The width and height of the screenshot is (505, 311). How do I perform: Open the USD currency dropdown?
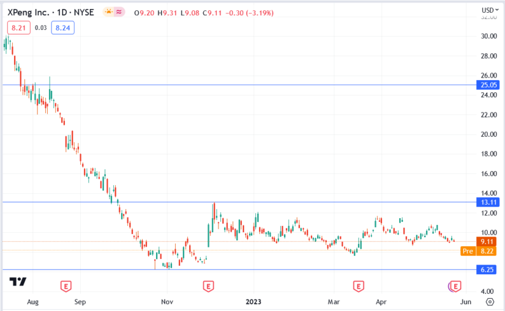point(490,10)
